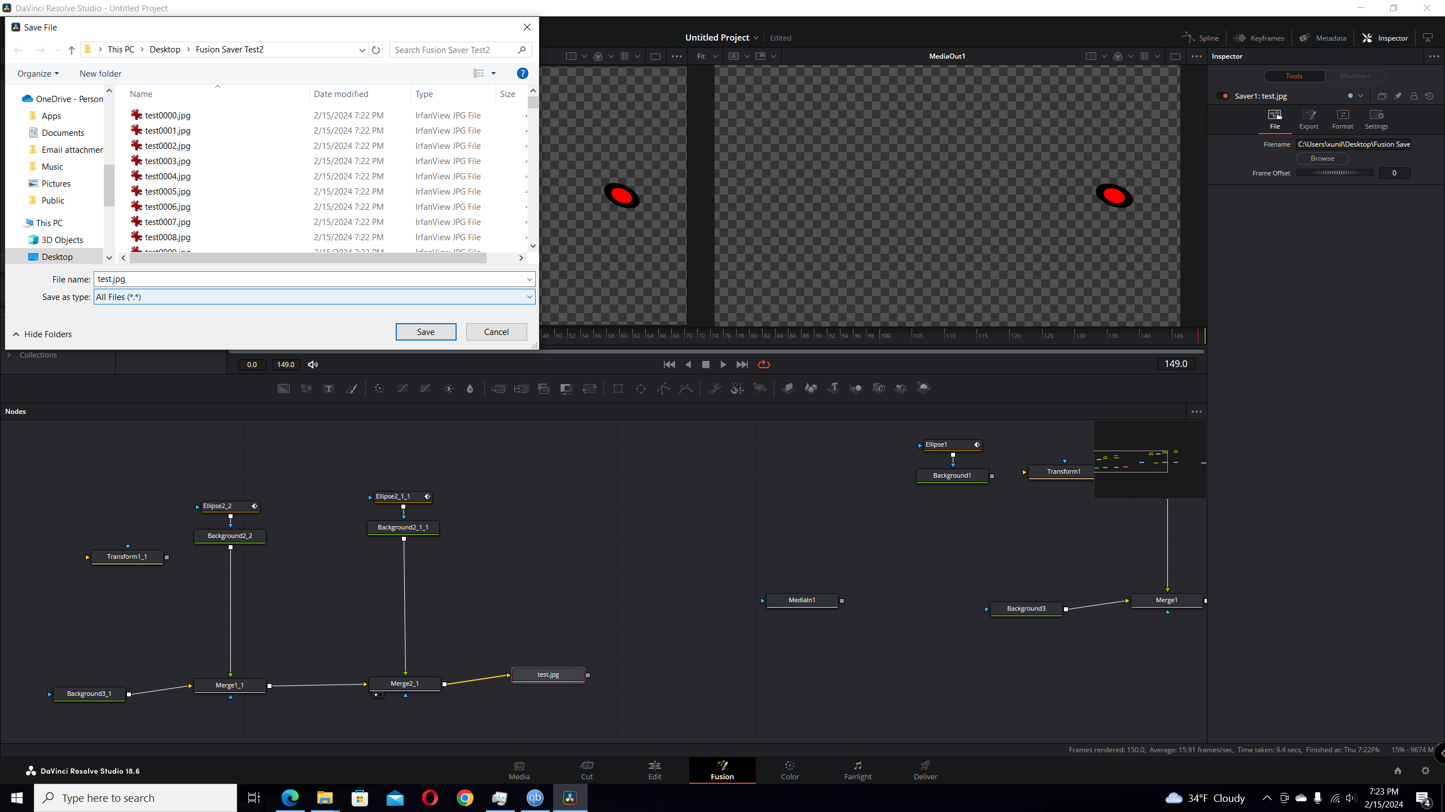Add a Shape 3D tool
The height and width of the screenshot is (812, 1445).
811,389
